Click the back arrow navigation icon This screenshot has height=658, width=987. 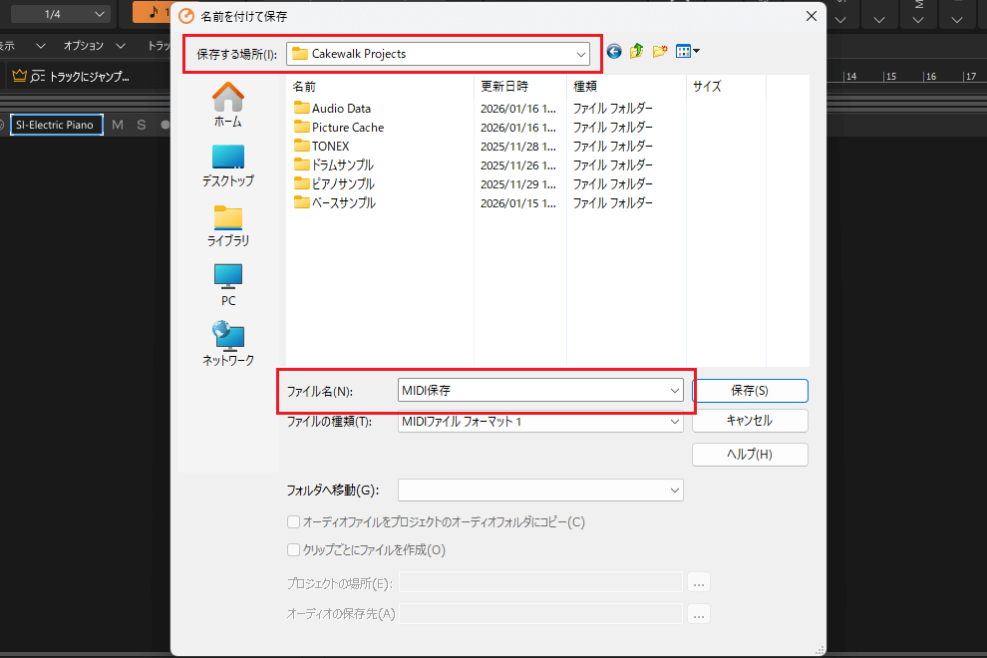[x=614, y=52]
